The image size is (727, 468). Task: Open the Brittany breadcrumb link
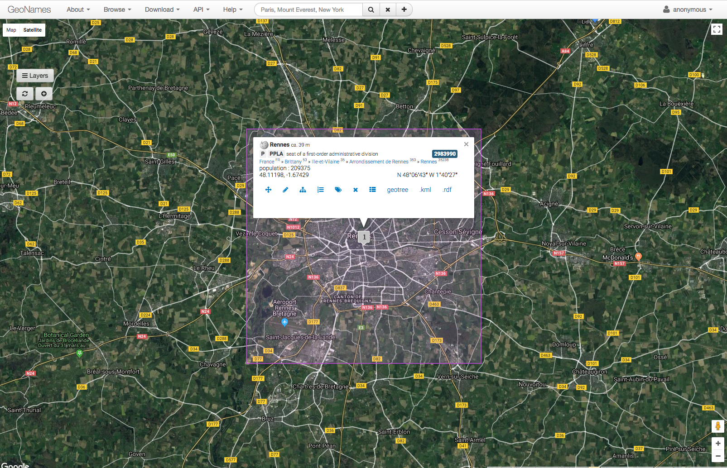pyautogui.click(x=293, y=162)
